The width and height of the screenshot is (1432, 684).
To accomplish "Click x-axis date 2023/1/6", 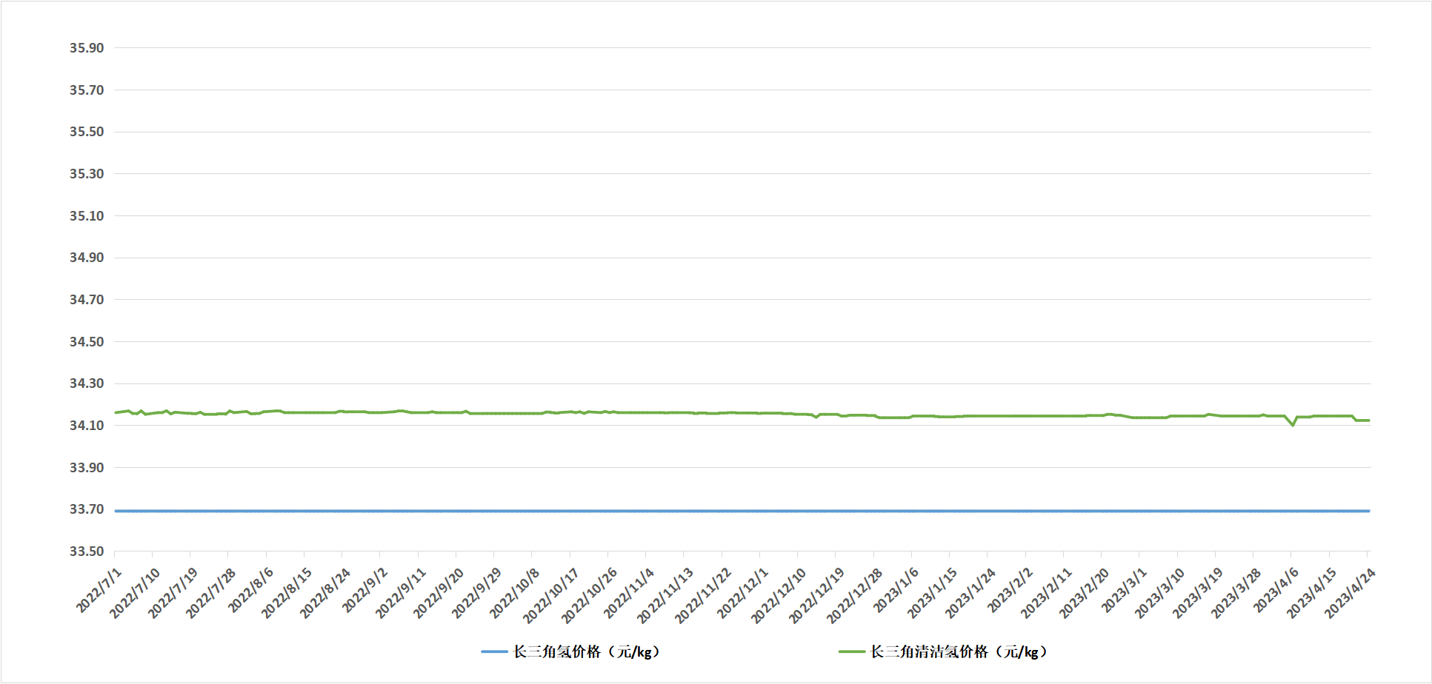I will click(896, 591).
